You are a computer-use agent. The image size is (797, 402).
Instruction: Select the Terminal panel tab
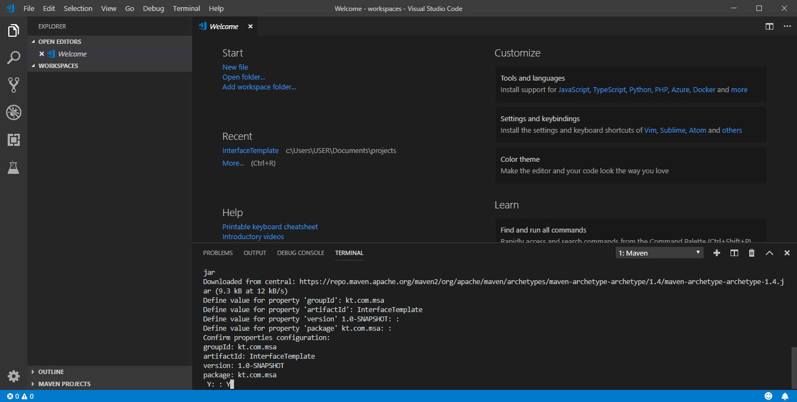349,253
